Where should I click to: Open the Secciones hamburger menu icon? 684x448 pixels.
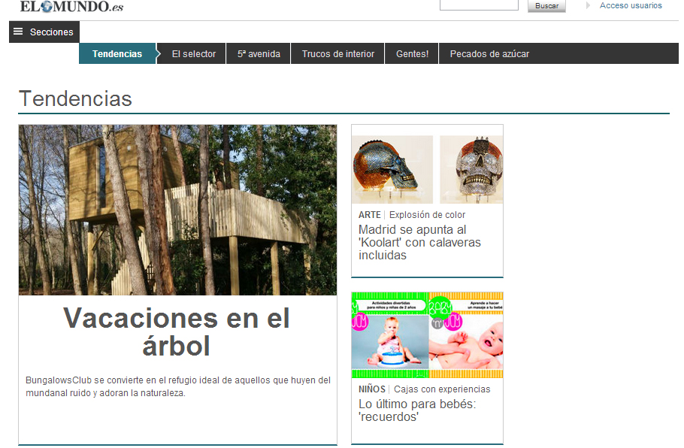18,32
